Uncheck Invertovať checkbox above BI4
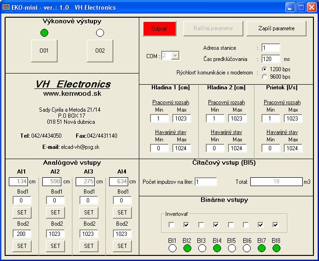 click(216, 225)
